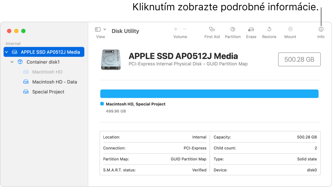Open the Partition pie icon
This screenshot has width=332, height=187.
[x=233, y=29]
